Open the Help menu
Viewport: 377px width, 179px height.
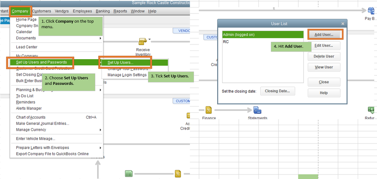click(152, 11)
